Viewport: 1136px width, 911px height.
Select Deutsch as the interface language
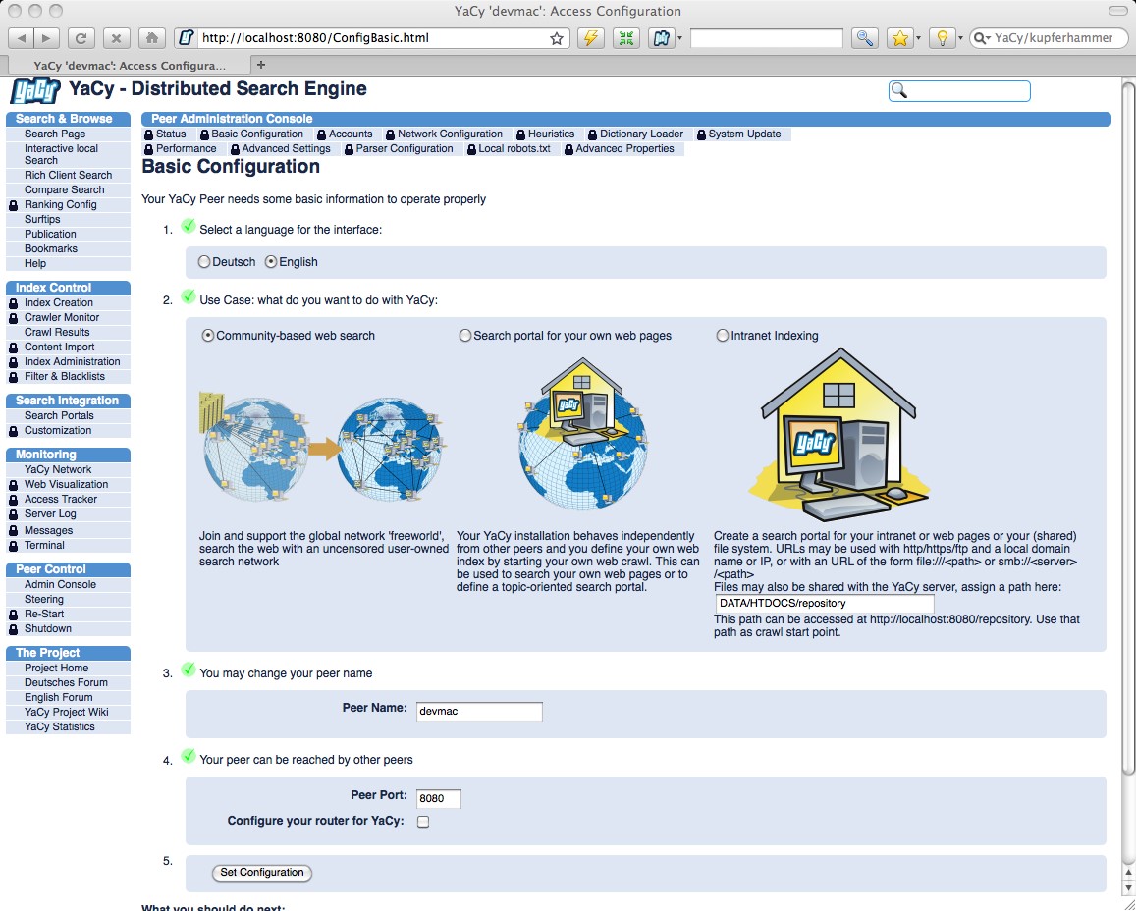coord(204,262)
